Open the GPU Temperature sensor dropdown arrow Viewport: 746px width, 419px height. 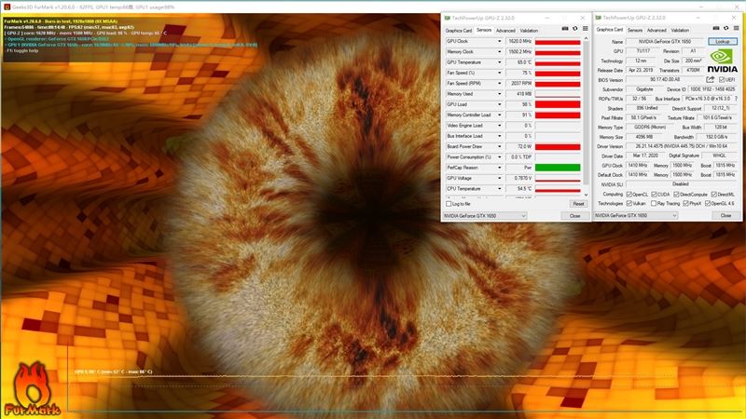(499, 62)
